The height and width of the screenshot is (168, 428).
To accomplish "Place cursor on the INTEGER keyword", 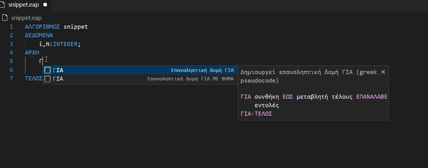I will coord(65,44).
